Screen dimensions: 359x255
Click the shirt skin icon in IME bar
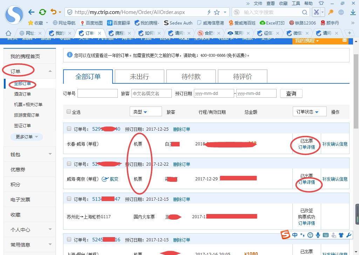coord(341,235)
